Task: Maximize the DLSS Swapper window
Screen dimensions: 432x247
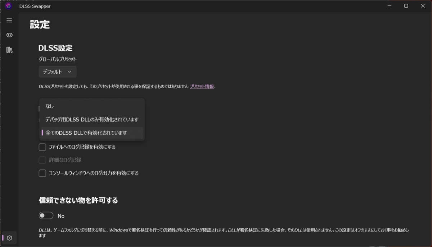Action: pos(406,6)
